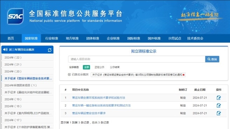Toggle the 已选公示批次 checkbox icon

(x=69, y=74)
